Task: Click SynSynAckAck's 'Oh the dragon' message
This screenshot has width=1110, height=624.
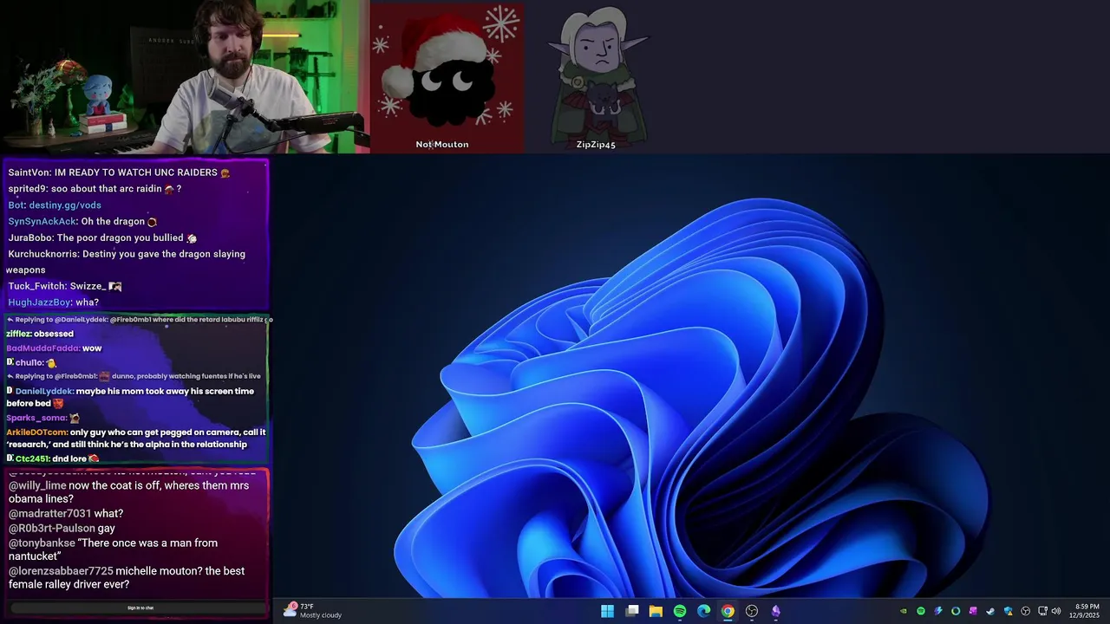Action: point(82,222)
